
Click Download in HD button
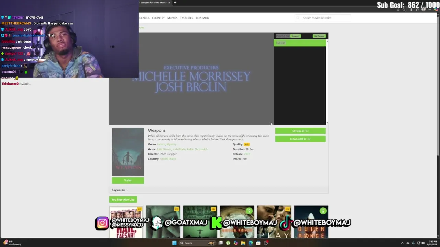point(300,139)
